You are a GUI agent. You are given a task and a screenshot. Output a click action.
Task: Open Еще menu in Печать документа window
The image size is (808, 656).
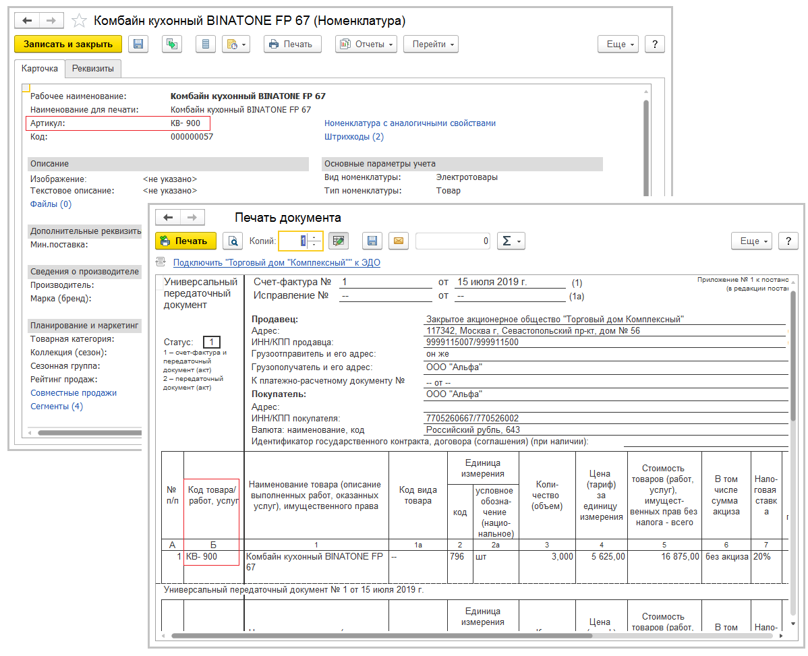(x=751, y=241)
